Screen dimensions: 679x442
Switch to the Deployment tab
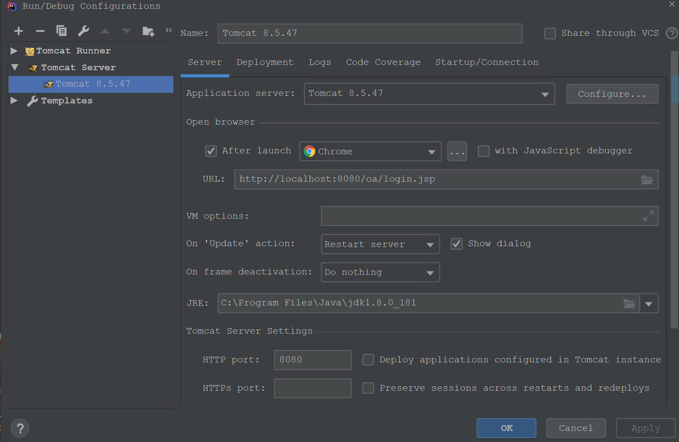(265, 62)
